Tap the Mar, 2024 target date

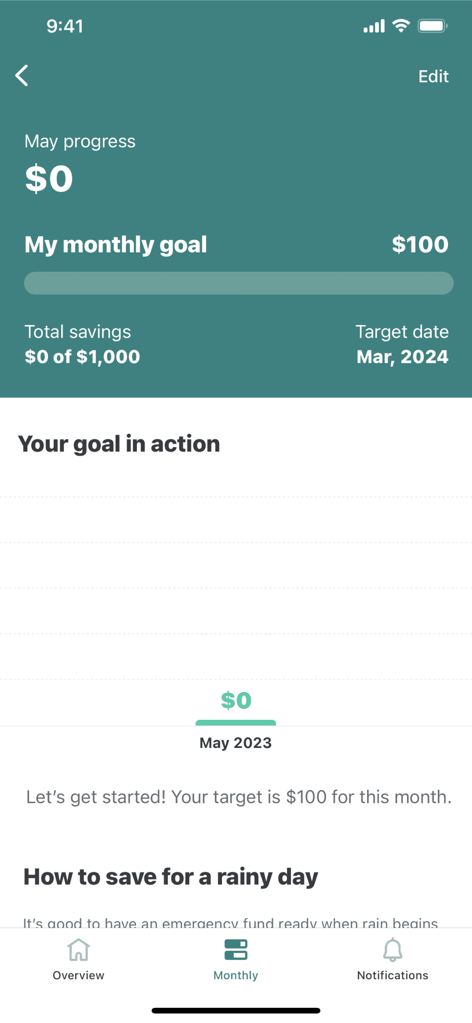402,357
